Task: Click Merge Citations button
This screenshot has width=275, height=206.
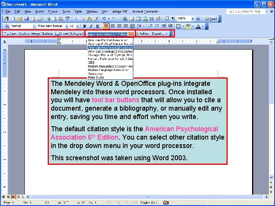Action: pyautogui.click(x=42, y=34)
